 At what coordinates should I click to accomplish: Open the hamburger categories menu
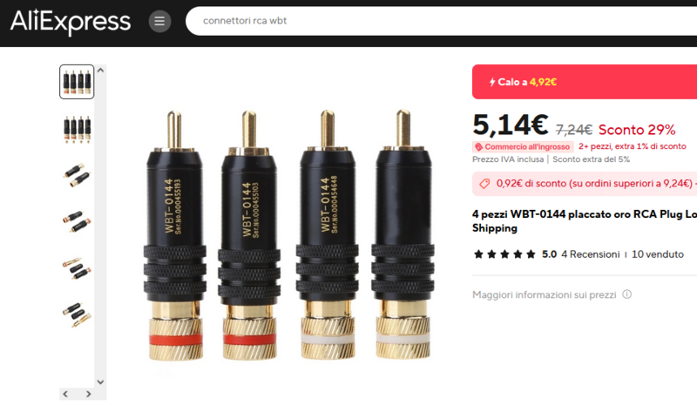pyautogui.click(x=159, y=21)
